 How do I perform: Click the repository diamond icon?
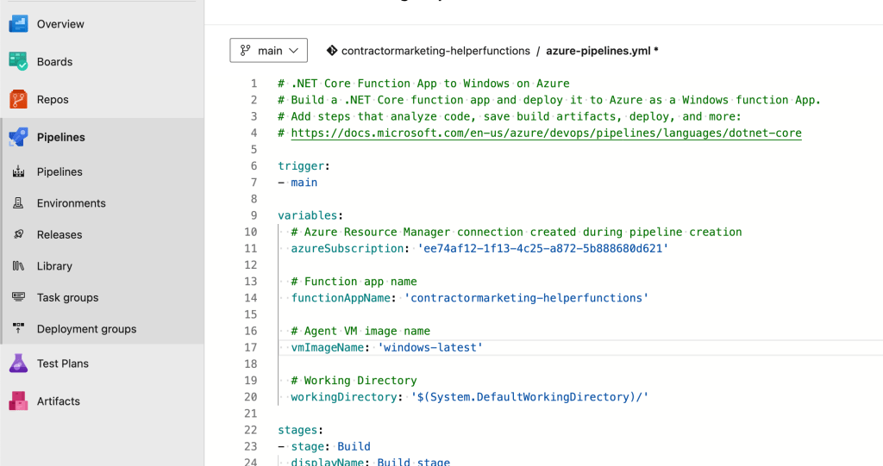332,51
